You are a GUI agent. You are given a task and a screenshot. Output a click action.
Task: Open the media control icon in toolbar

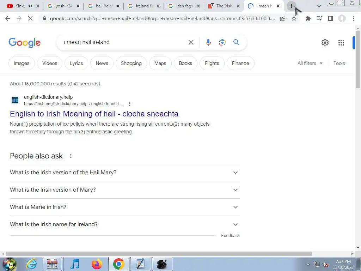click(319, 18)
